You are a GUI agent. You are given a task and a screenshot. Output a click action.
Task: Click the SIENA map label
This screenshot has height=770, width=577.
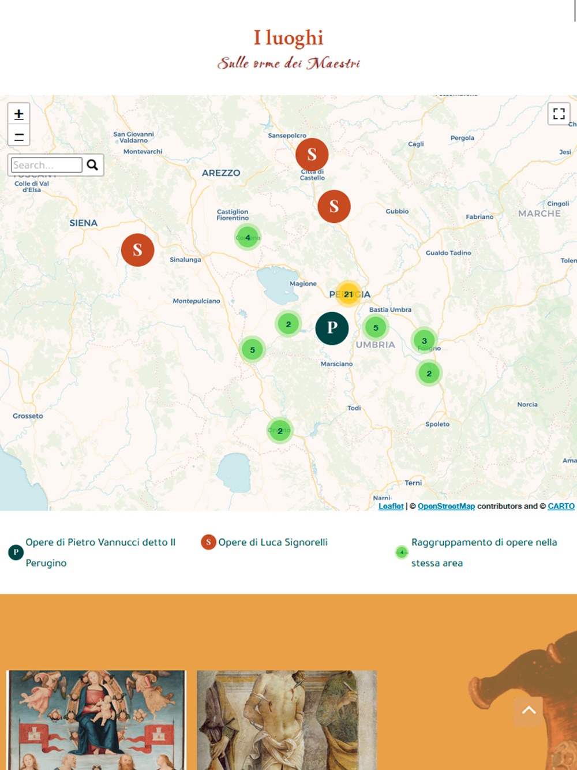(84, 223)
